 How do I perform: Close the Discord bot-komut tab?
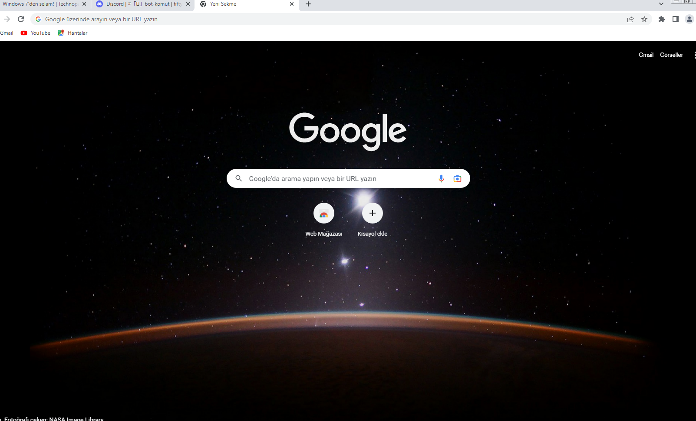(188, 4)
